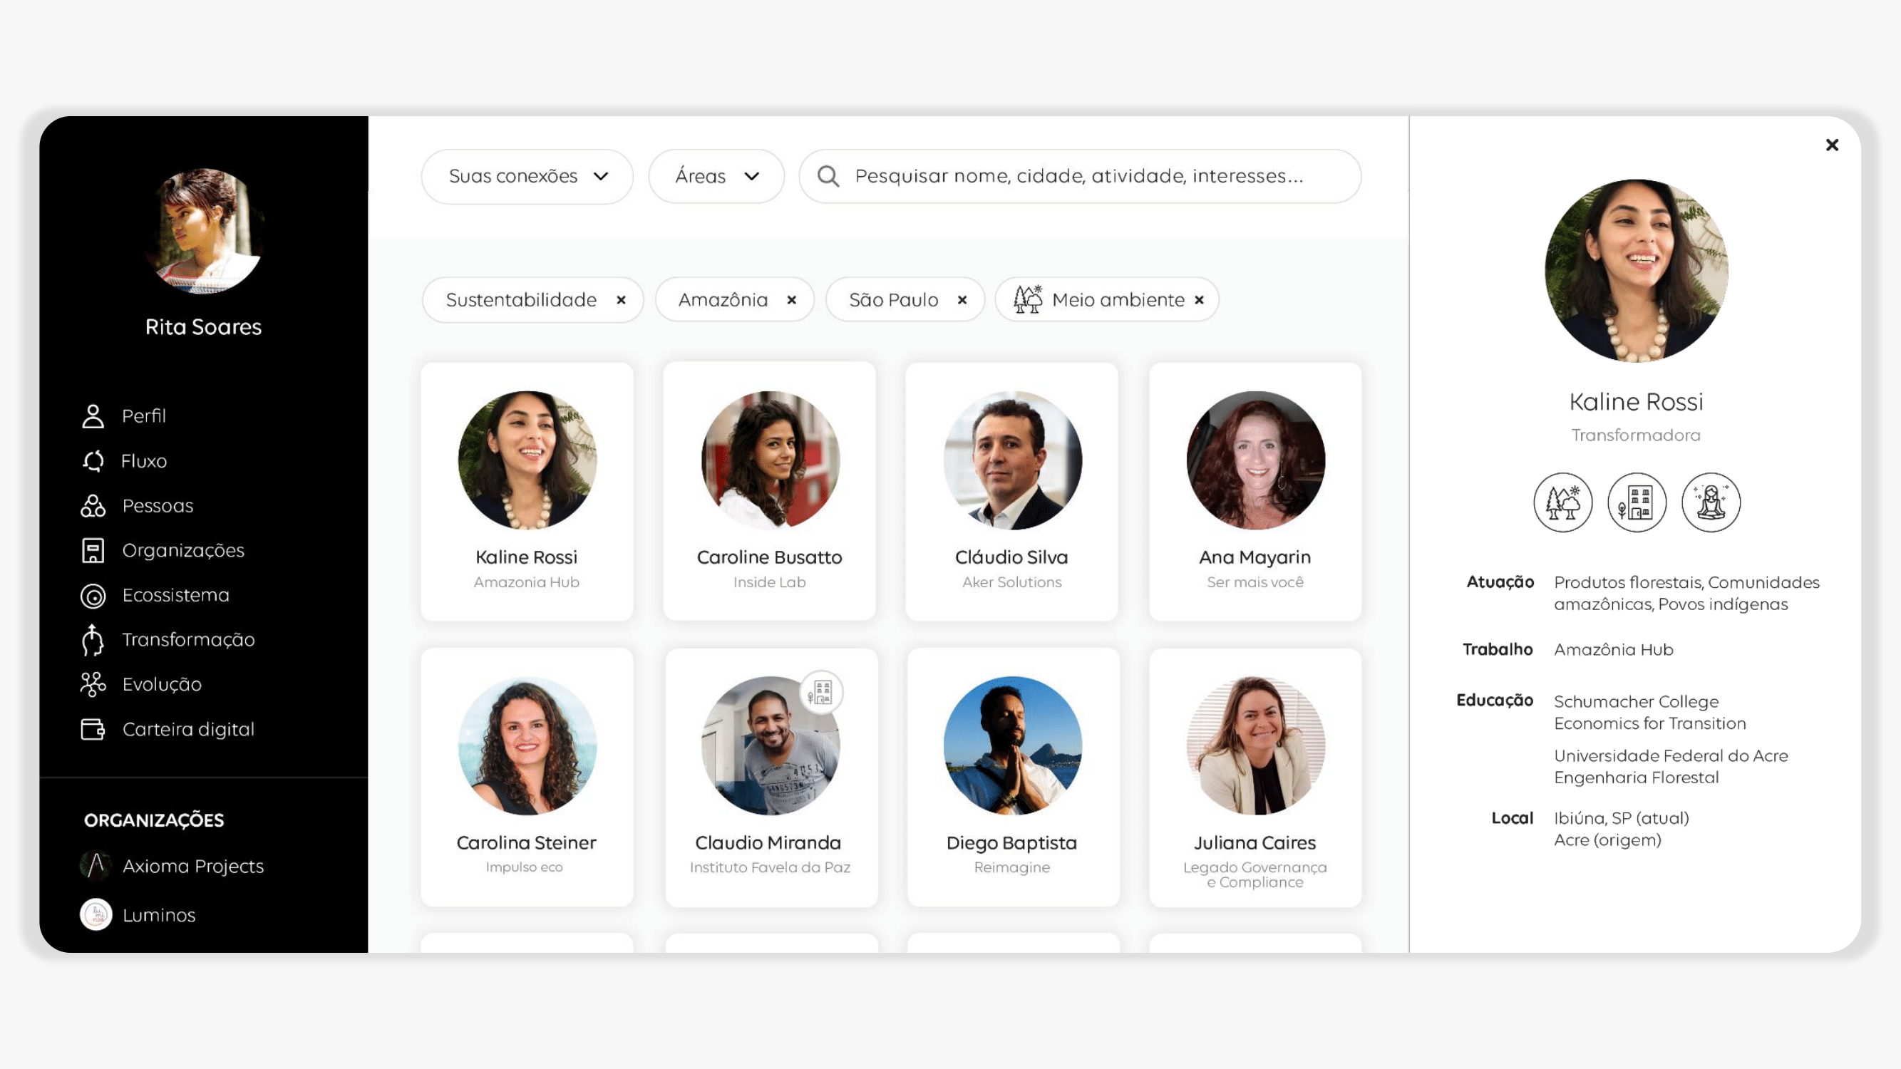This screenshot has height=1069, width=1901.
Task: Expand the Suas conexões dropdown
Action: tap(527, 176)
